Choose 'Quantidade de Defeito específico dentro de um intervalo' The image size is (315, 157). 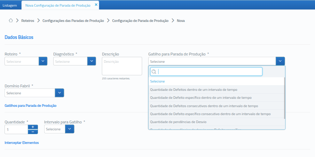[x=200, y=98]
